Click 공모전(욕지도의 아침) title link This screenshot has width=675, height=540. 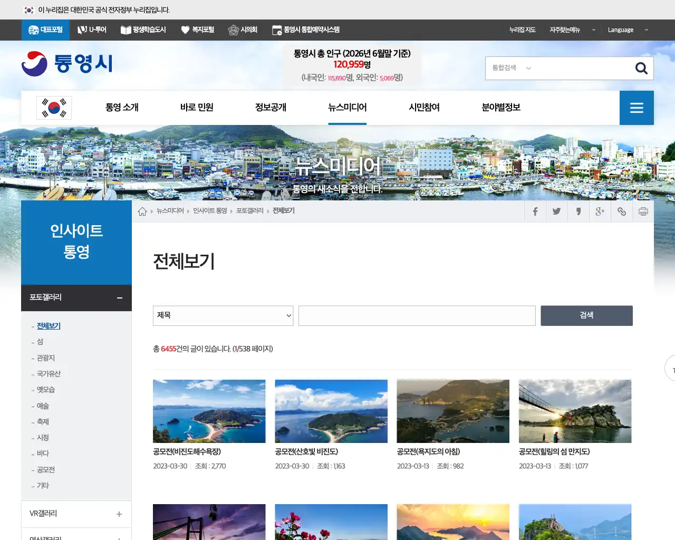pyautogui.click(x=428, y=452)
